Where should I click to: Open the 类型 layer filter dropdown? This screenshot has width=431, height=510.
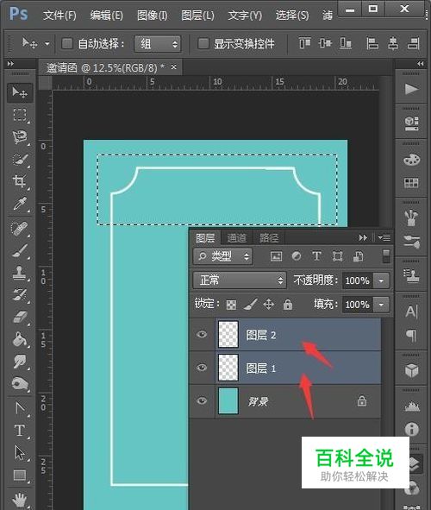(x=222, y=256)
